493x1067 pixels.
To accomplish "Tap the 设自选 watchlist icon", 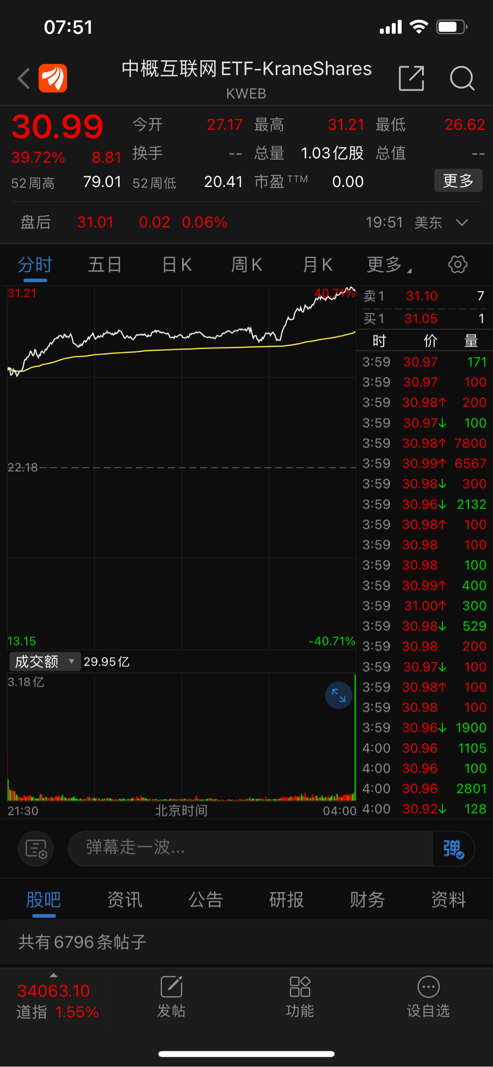I will [x=428, y=996].
